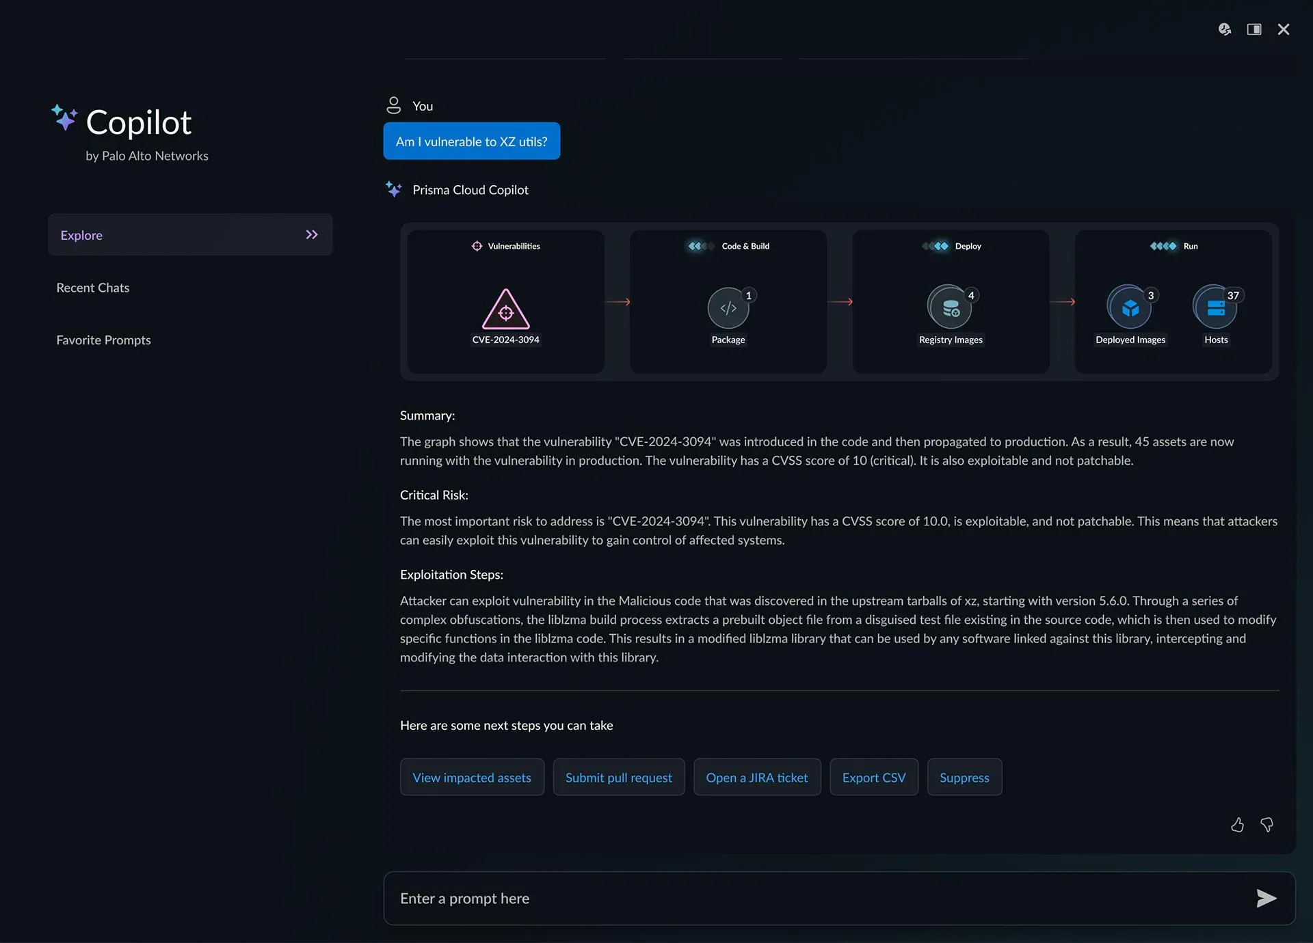Click the 'Deployed Images' label text
Screen dimensions: 1313x943
[x=1130, y=340]
